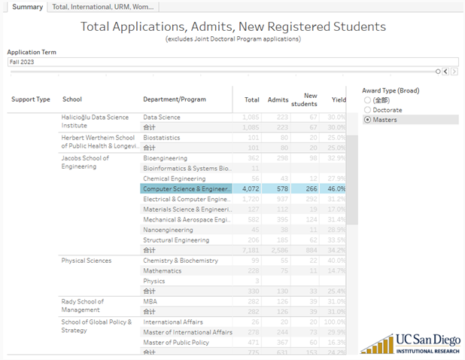Select the Master of International Affairs row

point(187,332)
